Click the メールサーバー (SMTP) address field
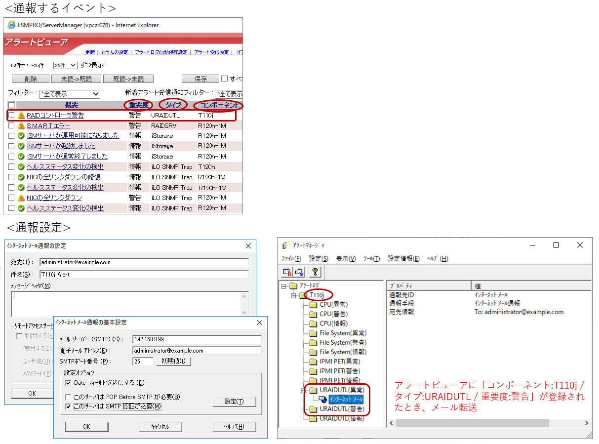 197,339
